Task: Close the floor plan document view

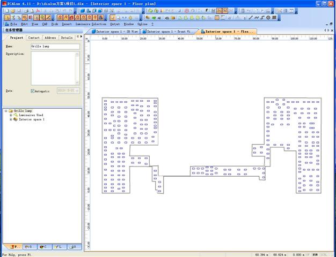Action: 332,31
